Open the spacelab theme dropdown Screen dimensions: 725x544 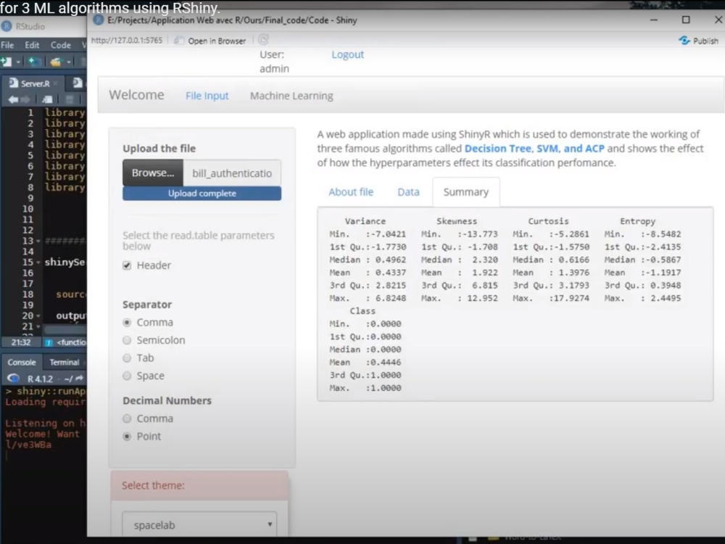coord(199,524)
